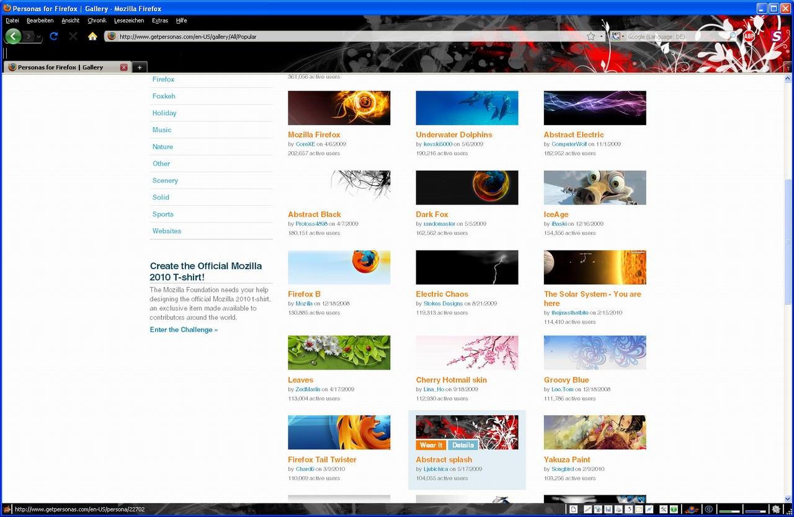Open the IceAge persona thumbnail
Viewport: 794px width, 517px height.
595,188
